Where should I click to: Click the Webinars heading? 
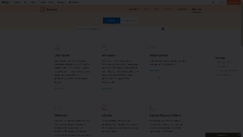click(x=61, y=115)
